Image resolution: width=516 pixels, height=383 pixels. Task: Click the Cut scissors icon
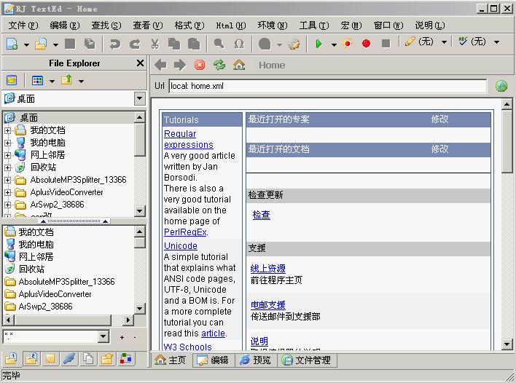pos(155,44)
